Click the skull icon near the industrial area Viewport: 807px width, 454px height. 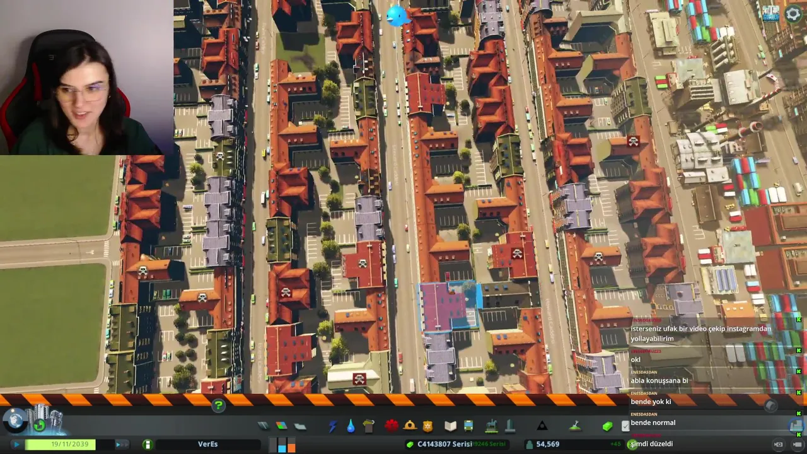633,142
